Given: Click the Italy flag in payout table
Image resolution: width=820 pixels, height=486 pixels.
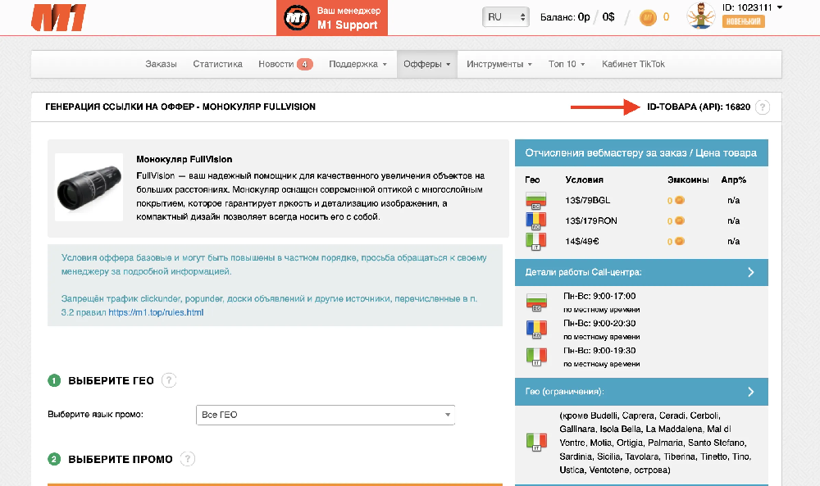Looking at the screenshot, I should tap(536, 242).
